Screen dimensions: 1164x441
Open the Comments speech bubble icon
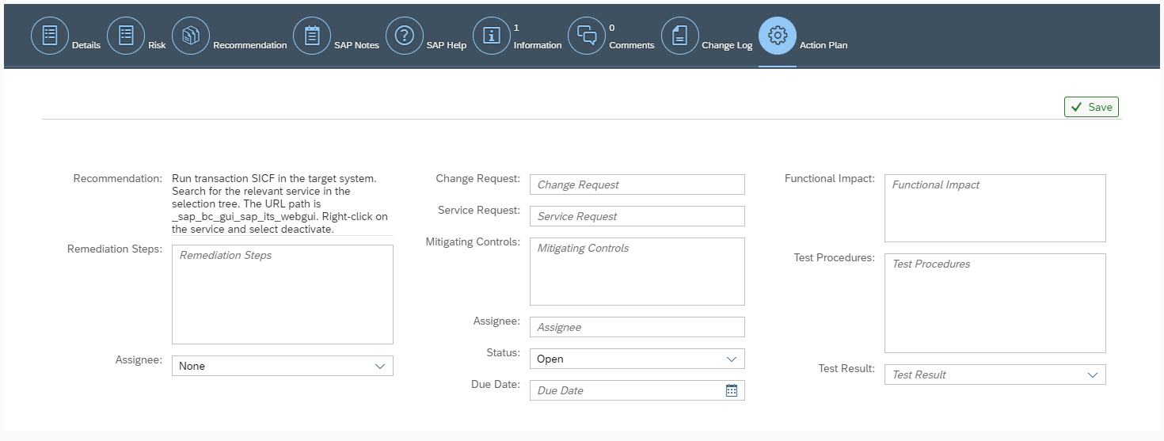click(x=587, y=36)
